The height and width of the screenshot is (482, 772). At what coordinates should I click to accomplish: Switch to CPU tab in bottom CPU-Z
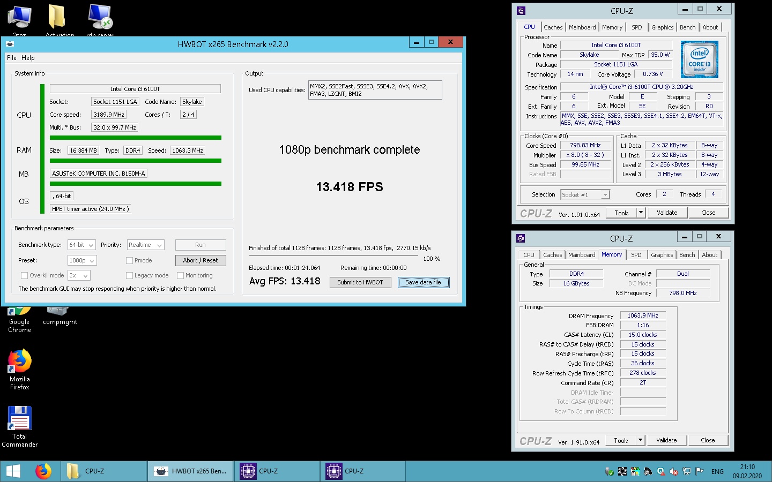529,255
